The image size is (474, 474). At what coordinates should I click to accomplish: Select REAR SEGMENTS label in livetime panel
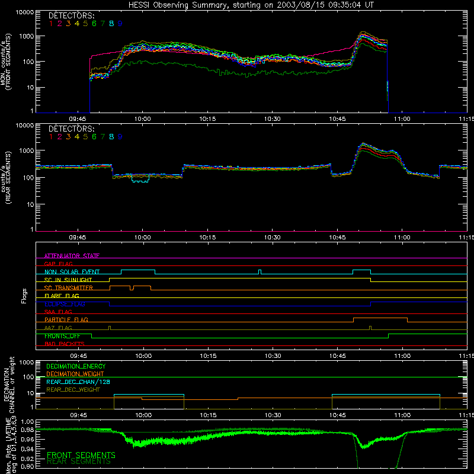tap(79, 462)
